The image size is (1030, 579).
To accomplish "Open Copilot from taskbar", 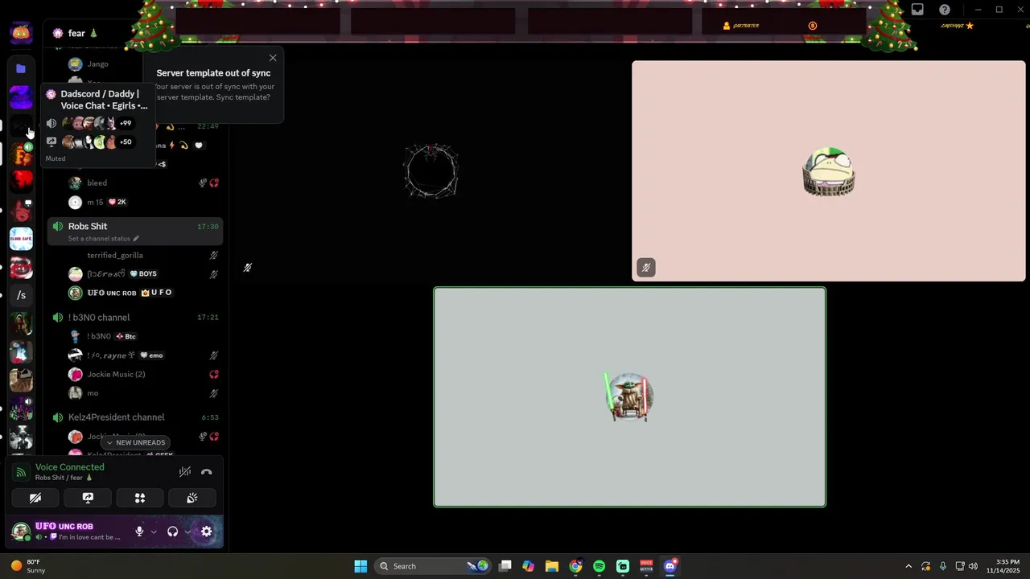I will click(528, 566).
